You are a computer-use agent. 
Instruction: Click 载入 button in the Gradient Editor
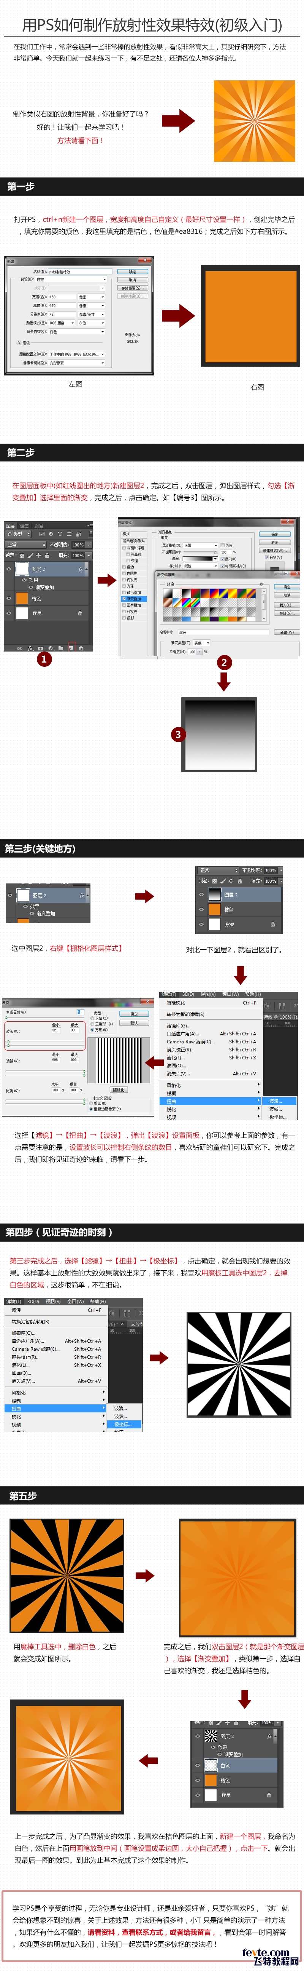tap(287, 604)
